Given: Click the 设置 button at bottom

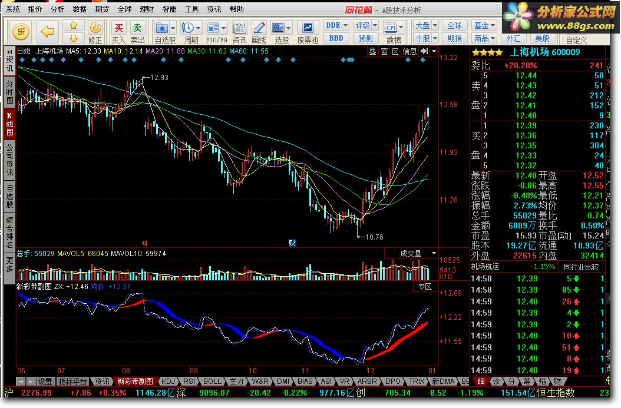Looking at the screenshot, I should (x=45, y=382).
